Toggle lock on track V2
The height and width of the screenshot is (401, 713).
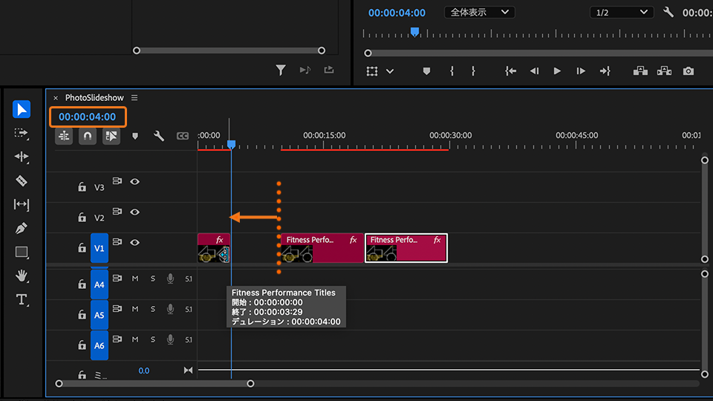82,217
